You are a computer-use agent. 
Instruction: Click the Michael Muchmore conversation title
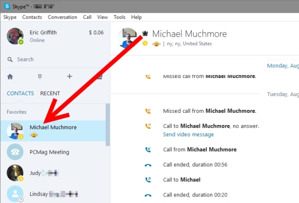pyautogui.click(x=189, y=34)
